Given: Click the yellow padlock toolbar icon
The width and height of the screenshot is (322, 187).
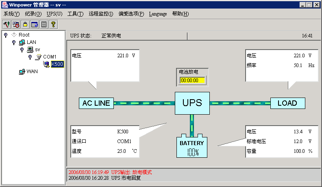Looking at the screenshot, I should tap(25, 25).
